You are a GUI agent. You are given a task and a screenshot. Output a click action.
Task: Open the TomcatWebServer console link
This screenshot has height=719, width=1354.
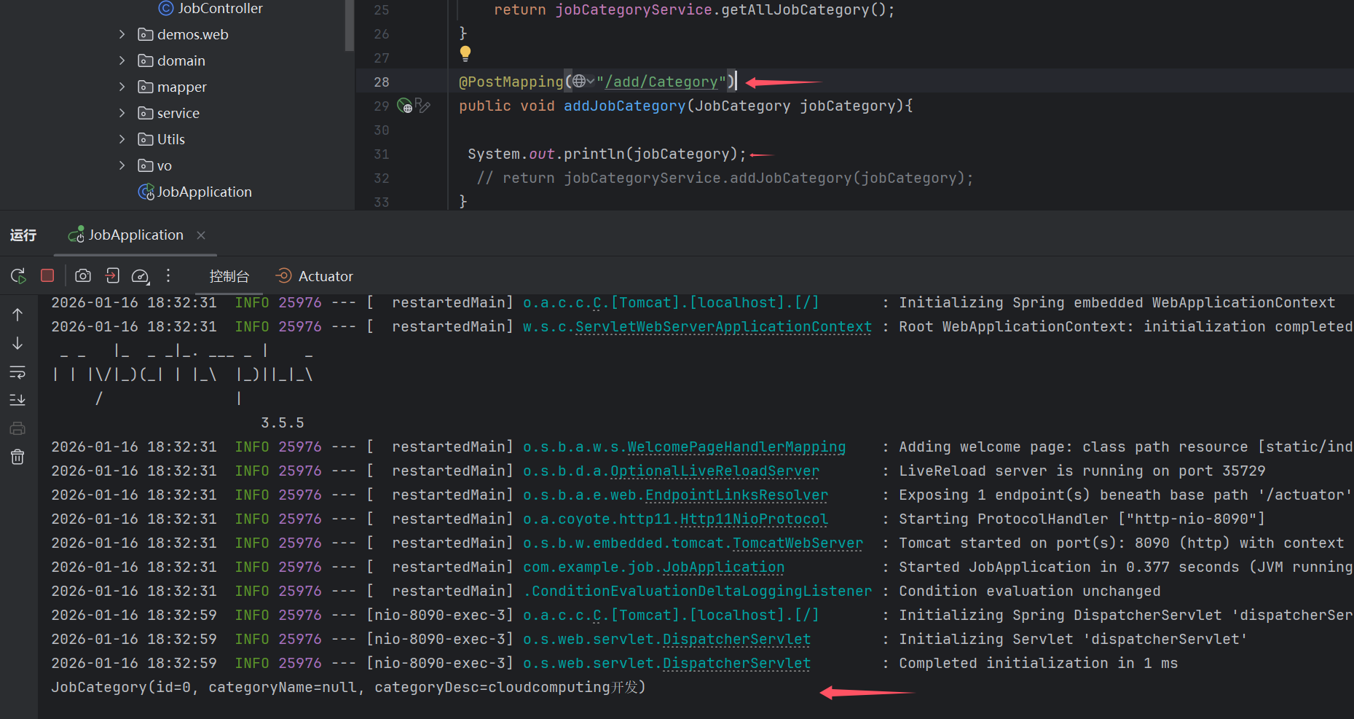798,543
